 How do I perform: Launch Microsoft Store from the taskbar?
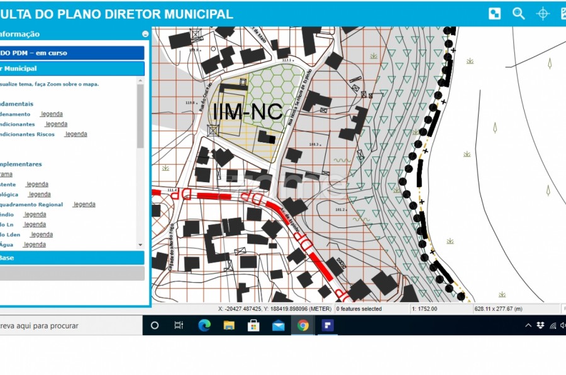253,325
